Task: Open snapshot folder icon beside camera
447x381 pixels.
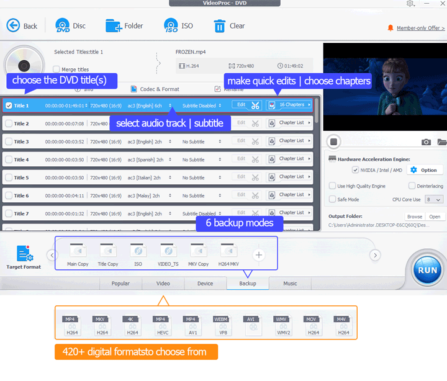Action: point(442,142)
